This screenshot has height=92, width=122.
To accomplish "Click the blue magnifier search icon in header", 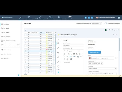I will [92, 18].
